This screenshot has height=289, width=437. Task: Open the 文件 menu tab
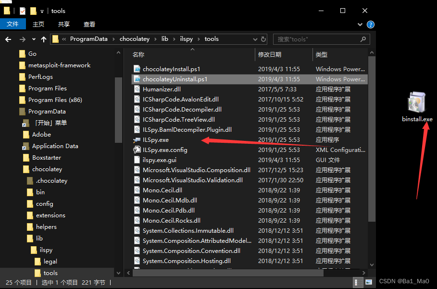(13, 24)
